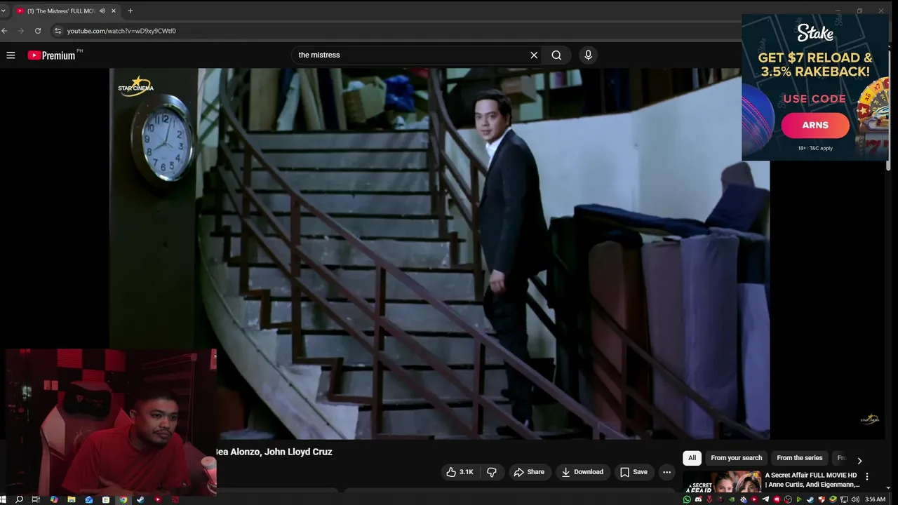The height and width of the screenshot is (505, 898).
Task: Reload the page with the refresh button
Action: coord(38,31)
